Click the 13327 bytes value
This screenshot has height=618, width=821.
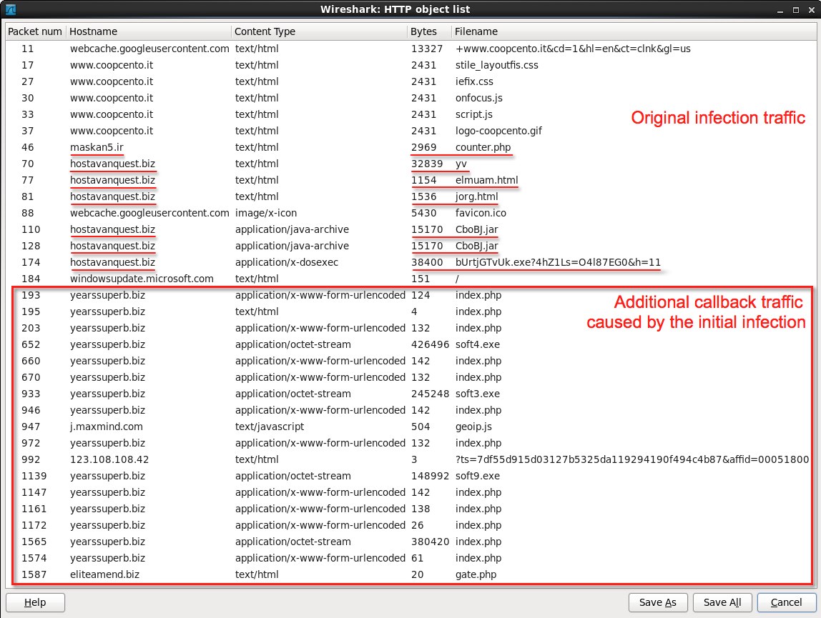(x=427, y=49)
